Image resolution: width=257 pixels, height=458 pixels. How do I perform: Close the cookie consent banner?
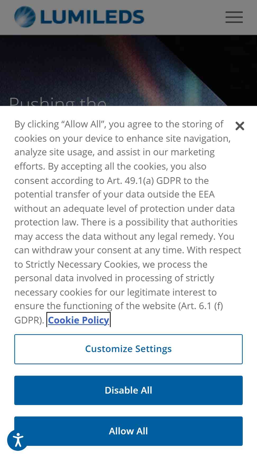[x=240, y=126]
